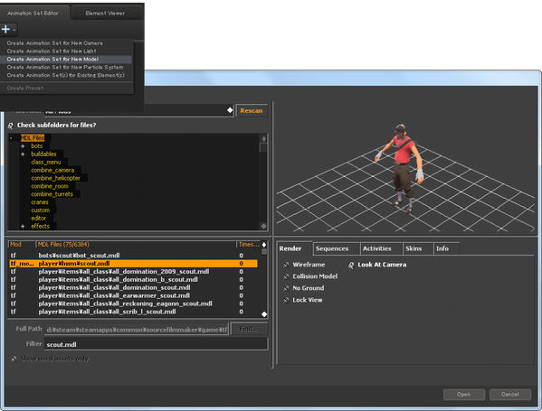Screen dimensions: 542x411
Task: Select all_domination_2009_scout.mdl row
Action: click(133, 272)
